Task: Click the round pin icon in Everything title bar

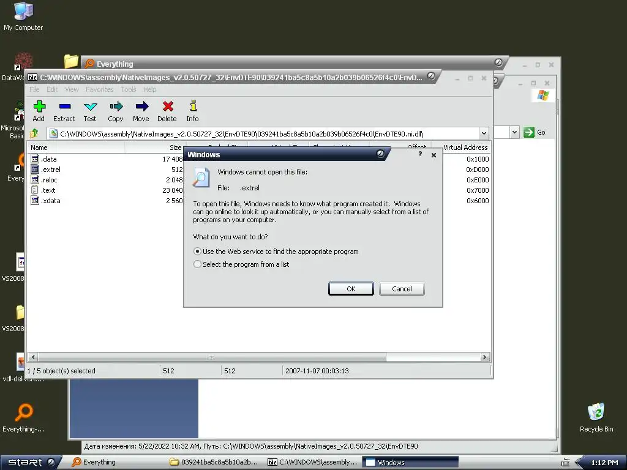Action: click(x=498, y=62)
